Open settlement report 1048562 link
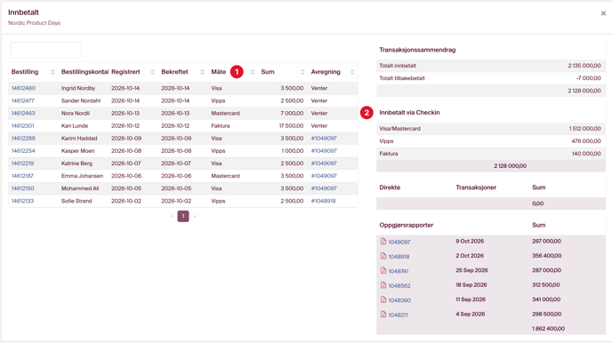This screenshot has width=612, height=343. tap(399, 286)
